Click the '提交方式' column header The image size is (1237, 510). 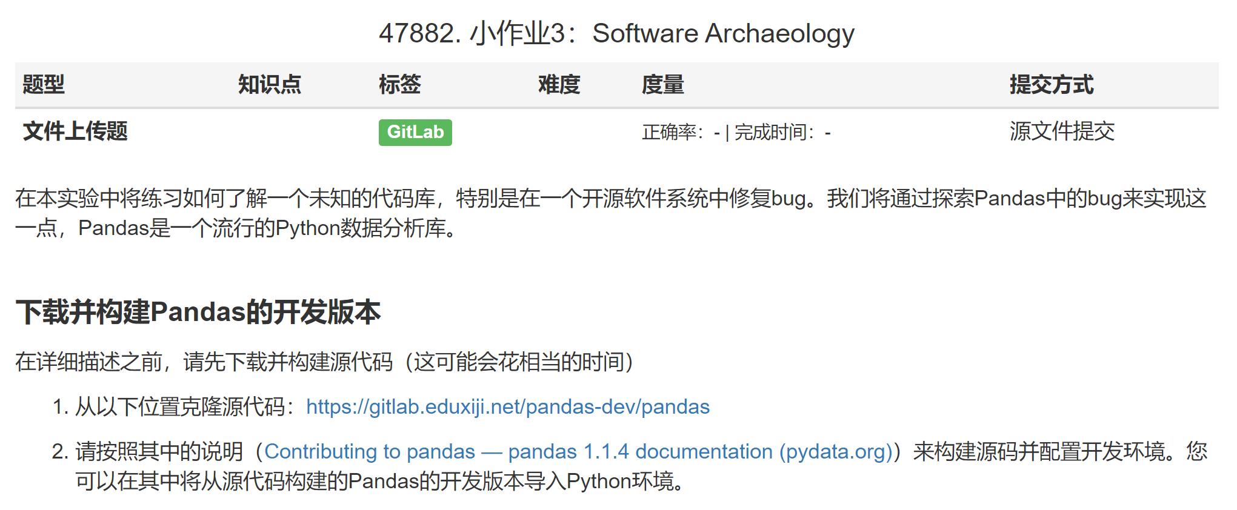[1052, 85]
